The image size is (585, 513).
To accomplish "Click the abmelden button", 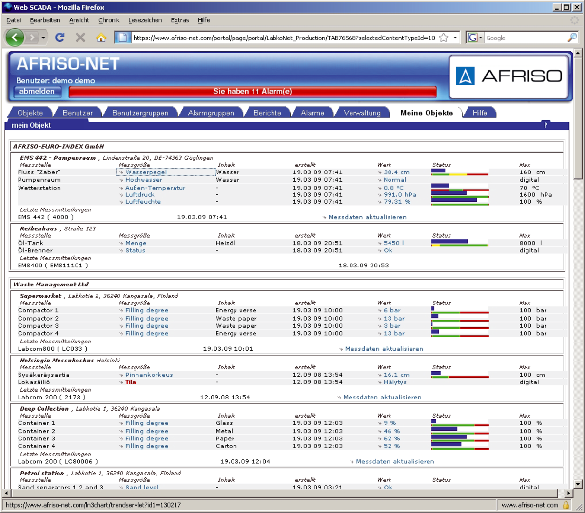I will pos(37,92).
